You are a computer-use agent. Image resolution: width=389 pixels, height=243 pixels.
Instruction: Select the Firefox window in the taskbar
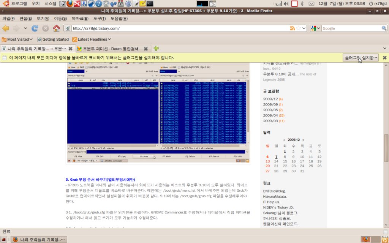pyautogui.click(x=39, y=240)
